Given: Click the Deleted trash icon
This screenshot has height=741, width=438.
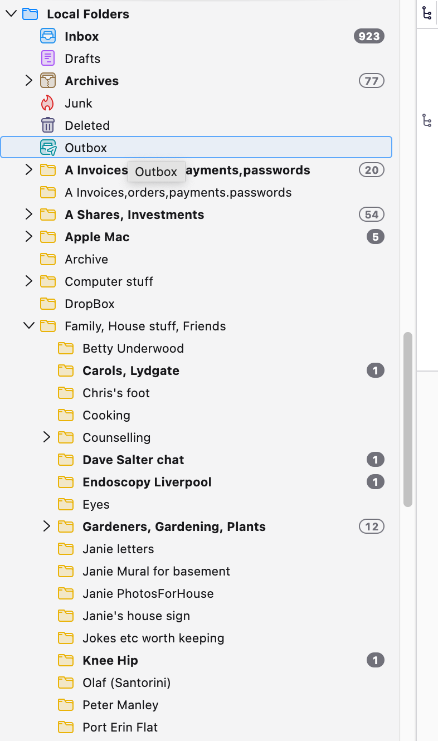Looking at the screenshot, I should coord(48,125).
